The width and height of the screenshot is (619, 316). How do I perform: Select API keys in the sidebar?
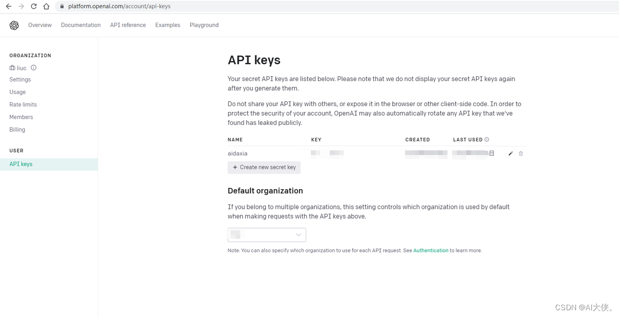point(49,164)
